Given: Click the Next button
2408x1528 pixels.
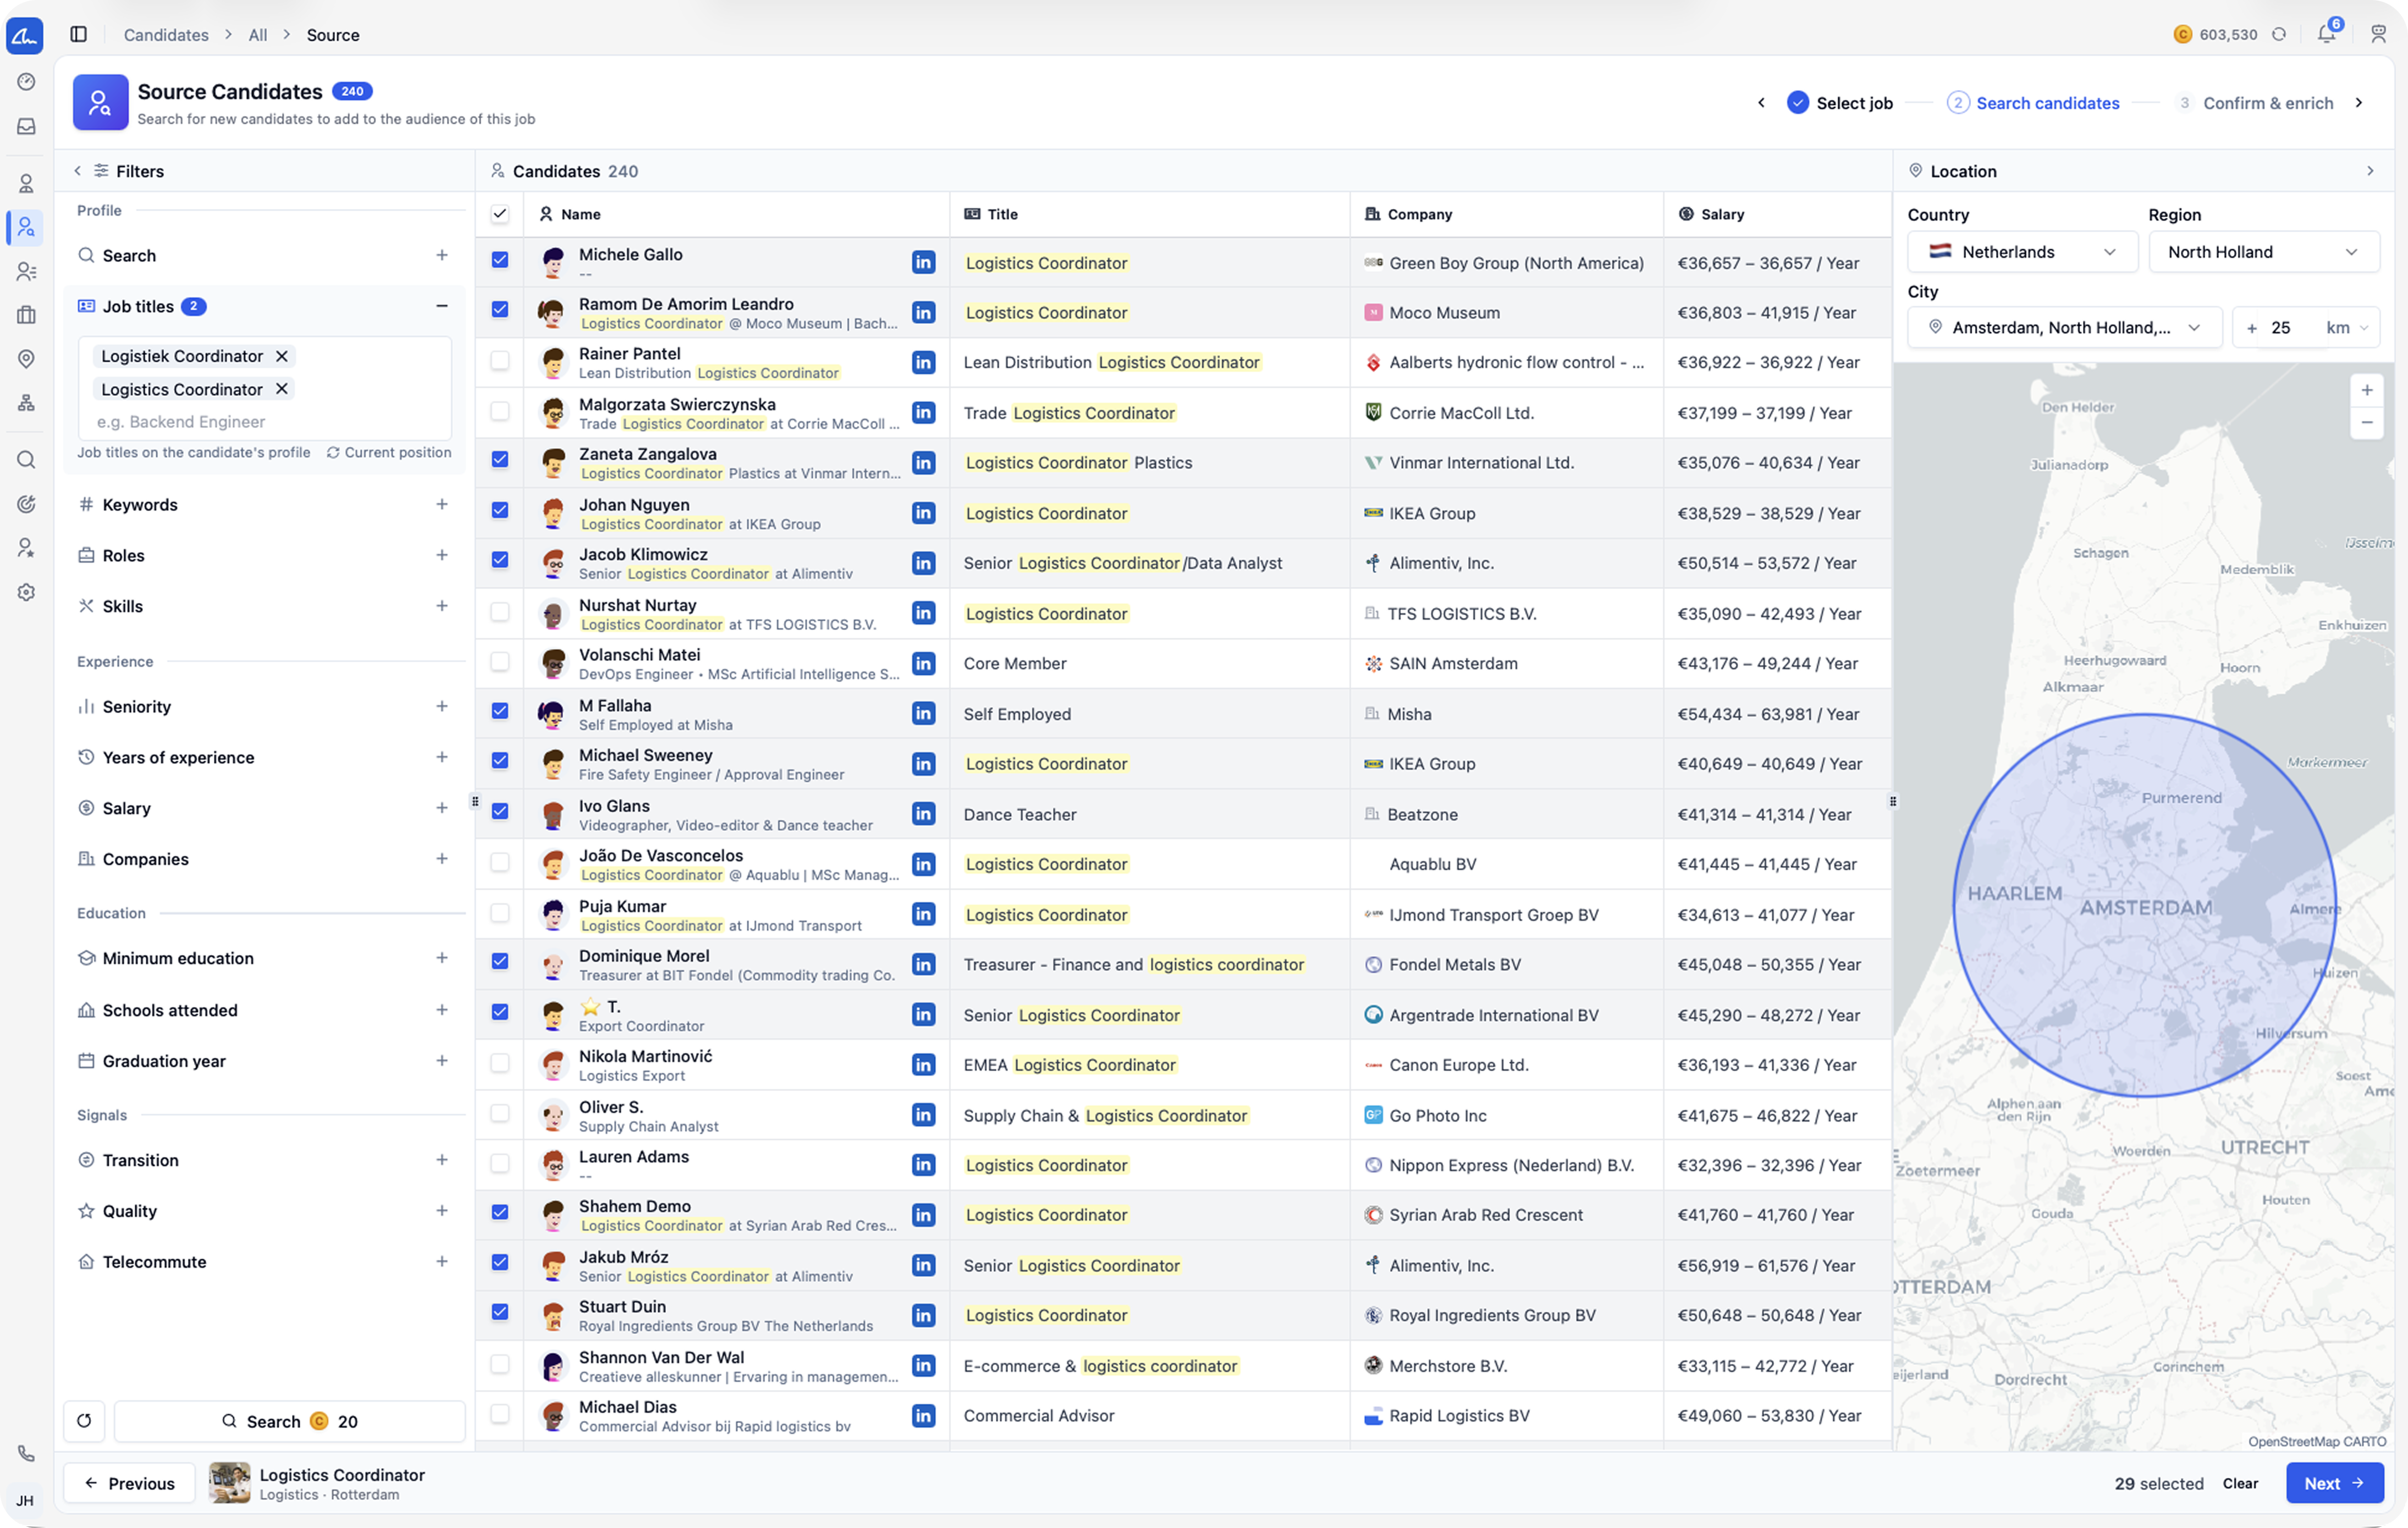Looking at the screenshot, I should click(2334, 1483).
